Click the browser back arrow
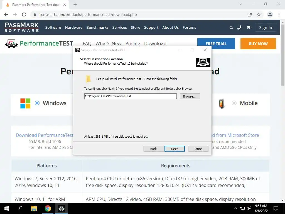Viewport: 285px width, 214px height. pos(6,14)
